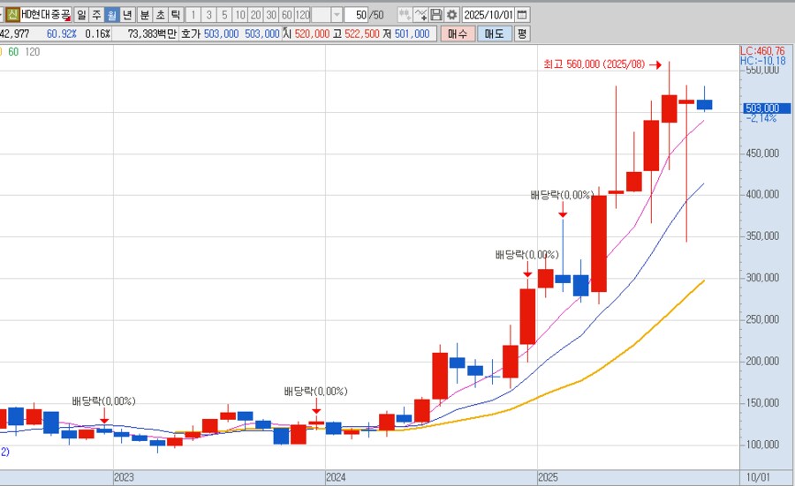Toggle the 월 (monthly) period button

tap(111, 15)
